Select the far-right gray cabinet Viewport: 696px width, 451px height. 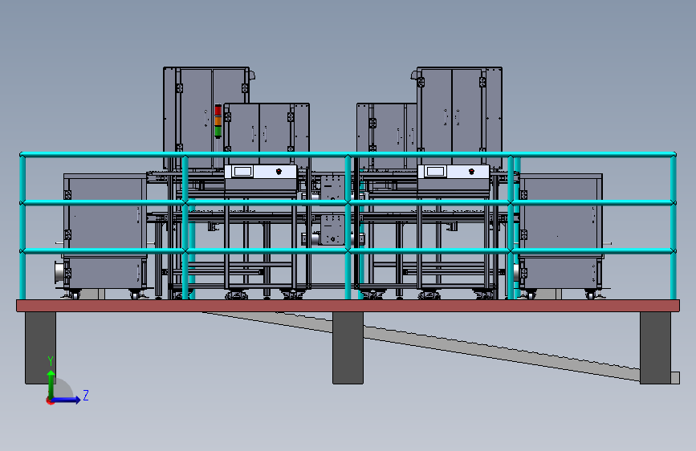[x=560, y=231]
